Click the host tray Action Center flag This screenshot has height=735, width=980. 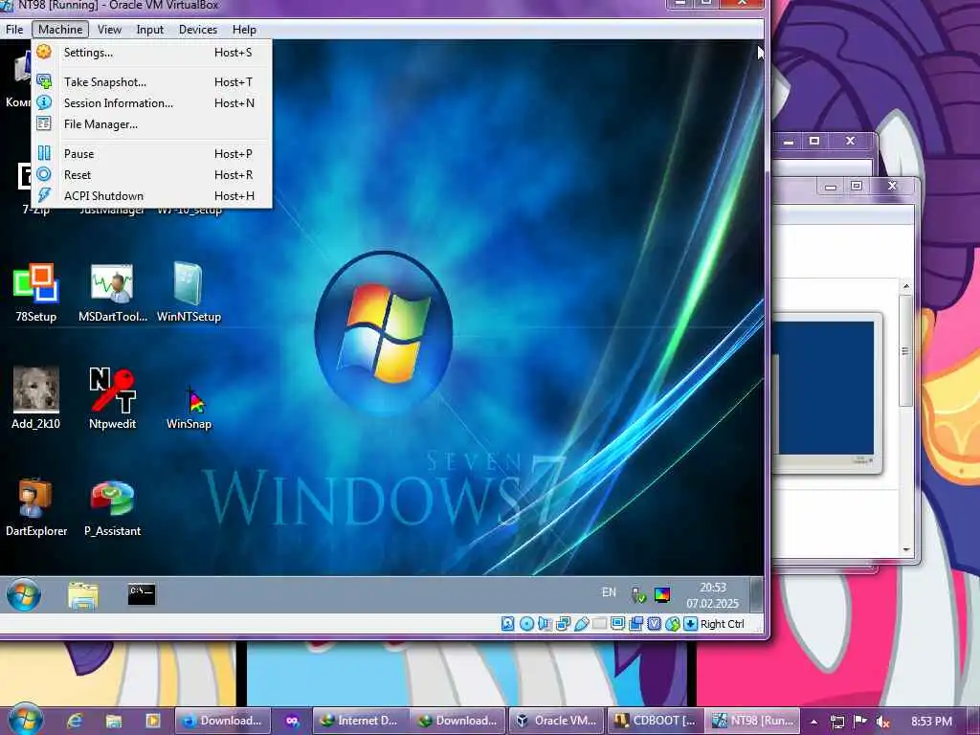pos(860,722)
